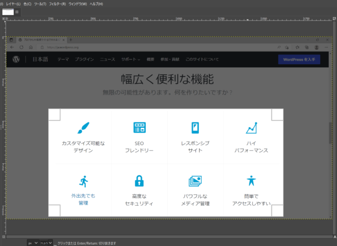Click the GIMP horizontal scrollbar
The width and height of the screenshot is (337, 246).
[169, 237]
